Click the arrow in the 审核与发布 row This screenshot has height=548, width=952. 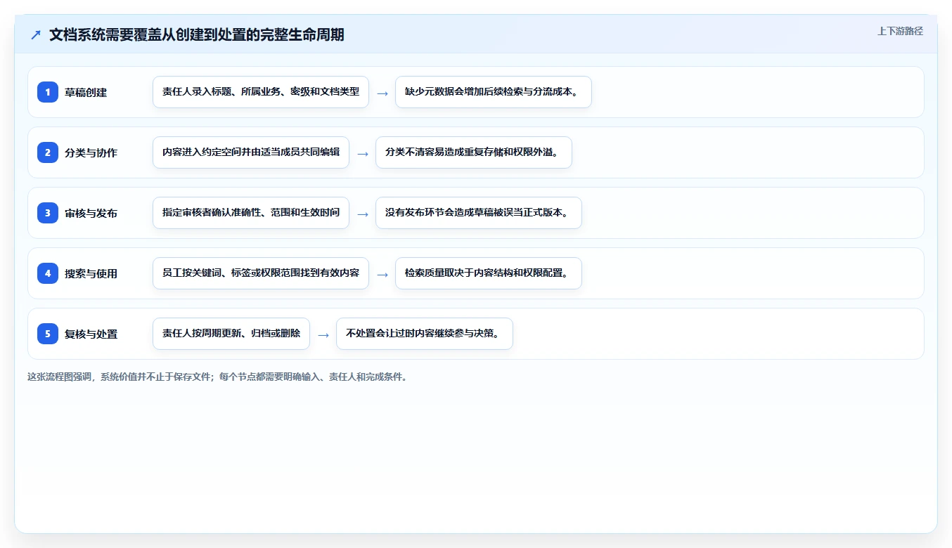[363, 214]
